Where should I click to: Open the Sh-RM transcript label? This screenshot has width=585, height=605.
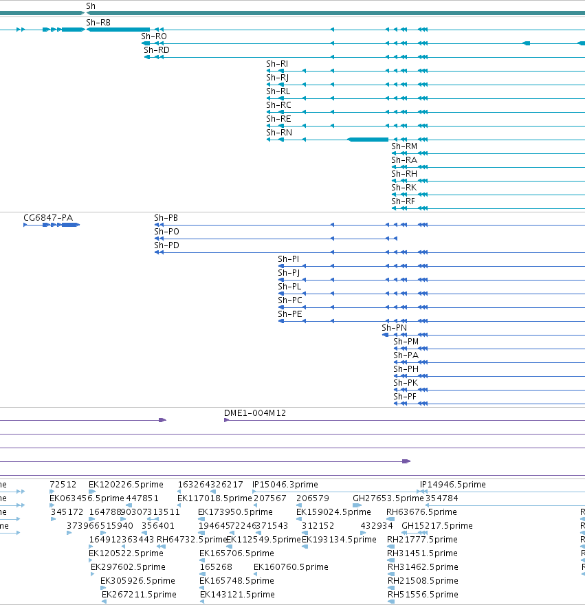(404, 146)
